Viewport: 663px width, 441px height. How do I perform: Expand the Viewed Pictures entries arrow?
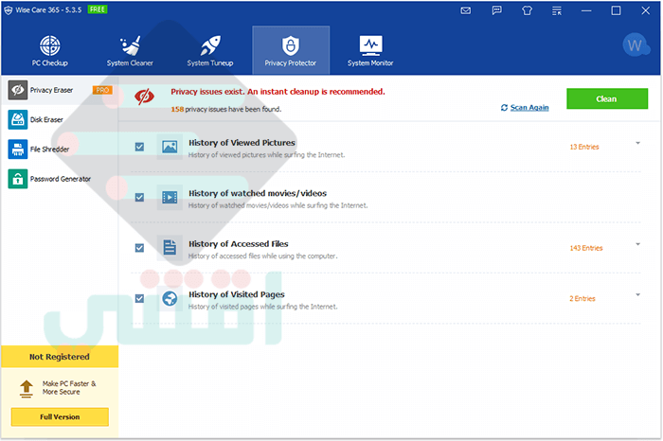point(637,143)
